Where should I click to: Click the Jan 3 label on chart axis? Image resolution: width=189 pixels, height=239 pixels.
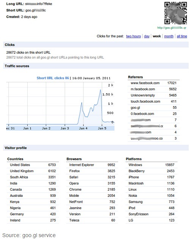[x=65, y=128]
